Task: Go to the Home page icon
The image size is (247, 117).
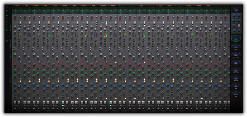Action: coord(6,11)
